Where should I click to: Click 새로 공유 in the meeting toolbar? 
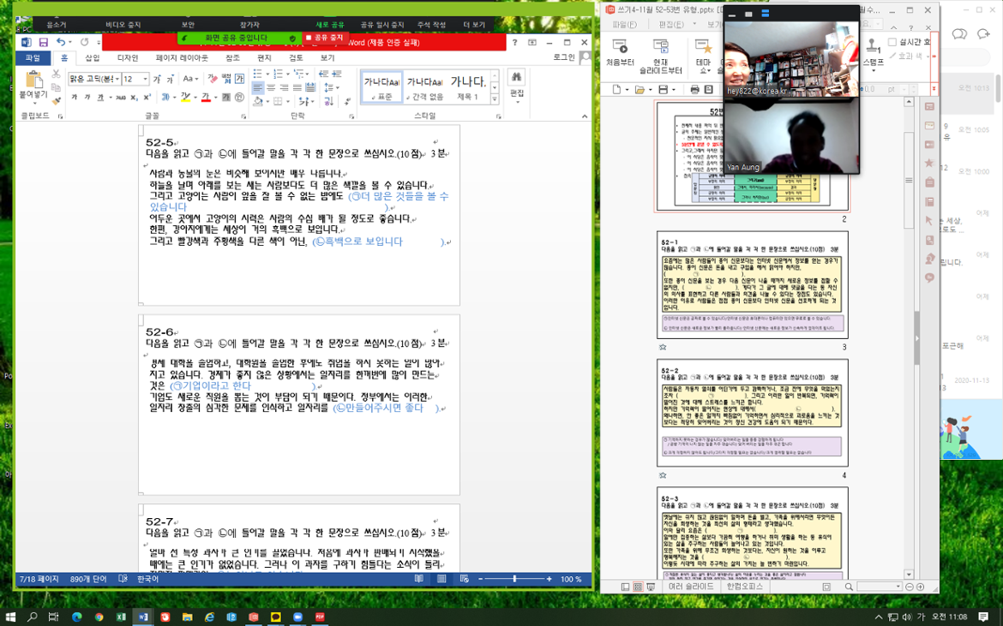pos(330,24)
